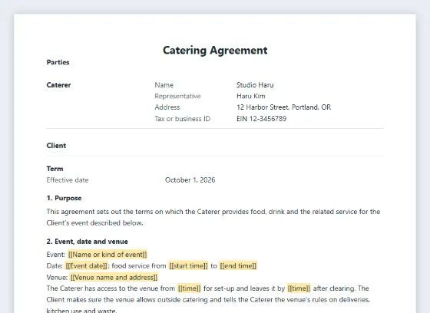Select the end time placeholder
Image resolution: width=430 pixels, height=313 pixels.
click(238, 266)
